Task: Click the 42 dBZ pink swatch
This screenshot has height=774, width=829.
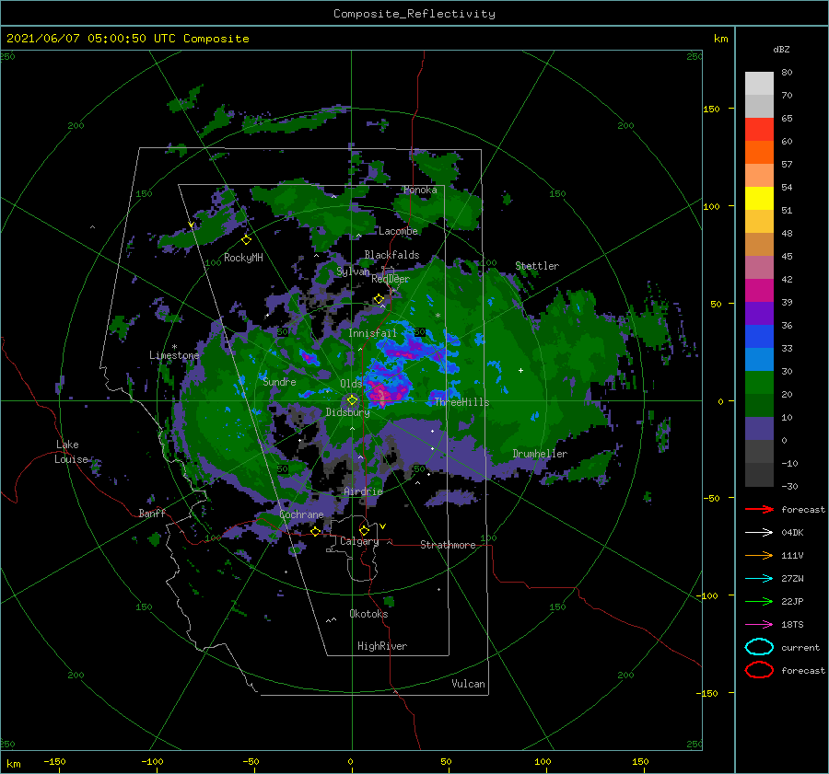Action: [x=759, y=268]
